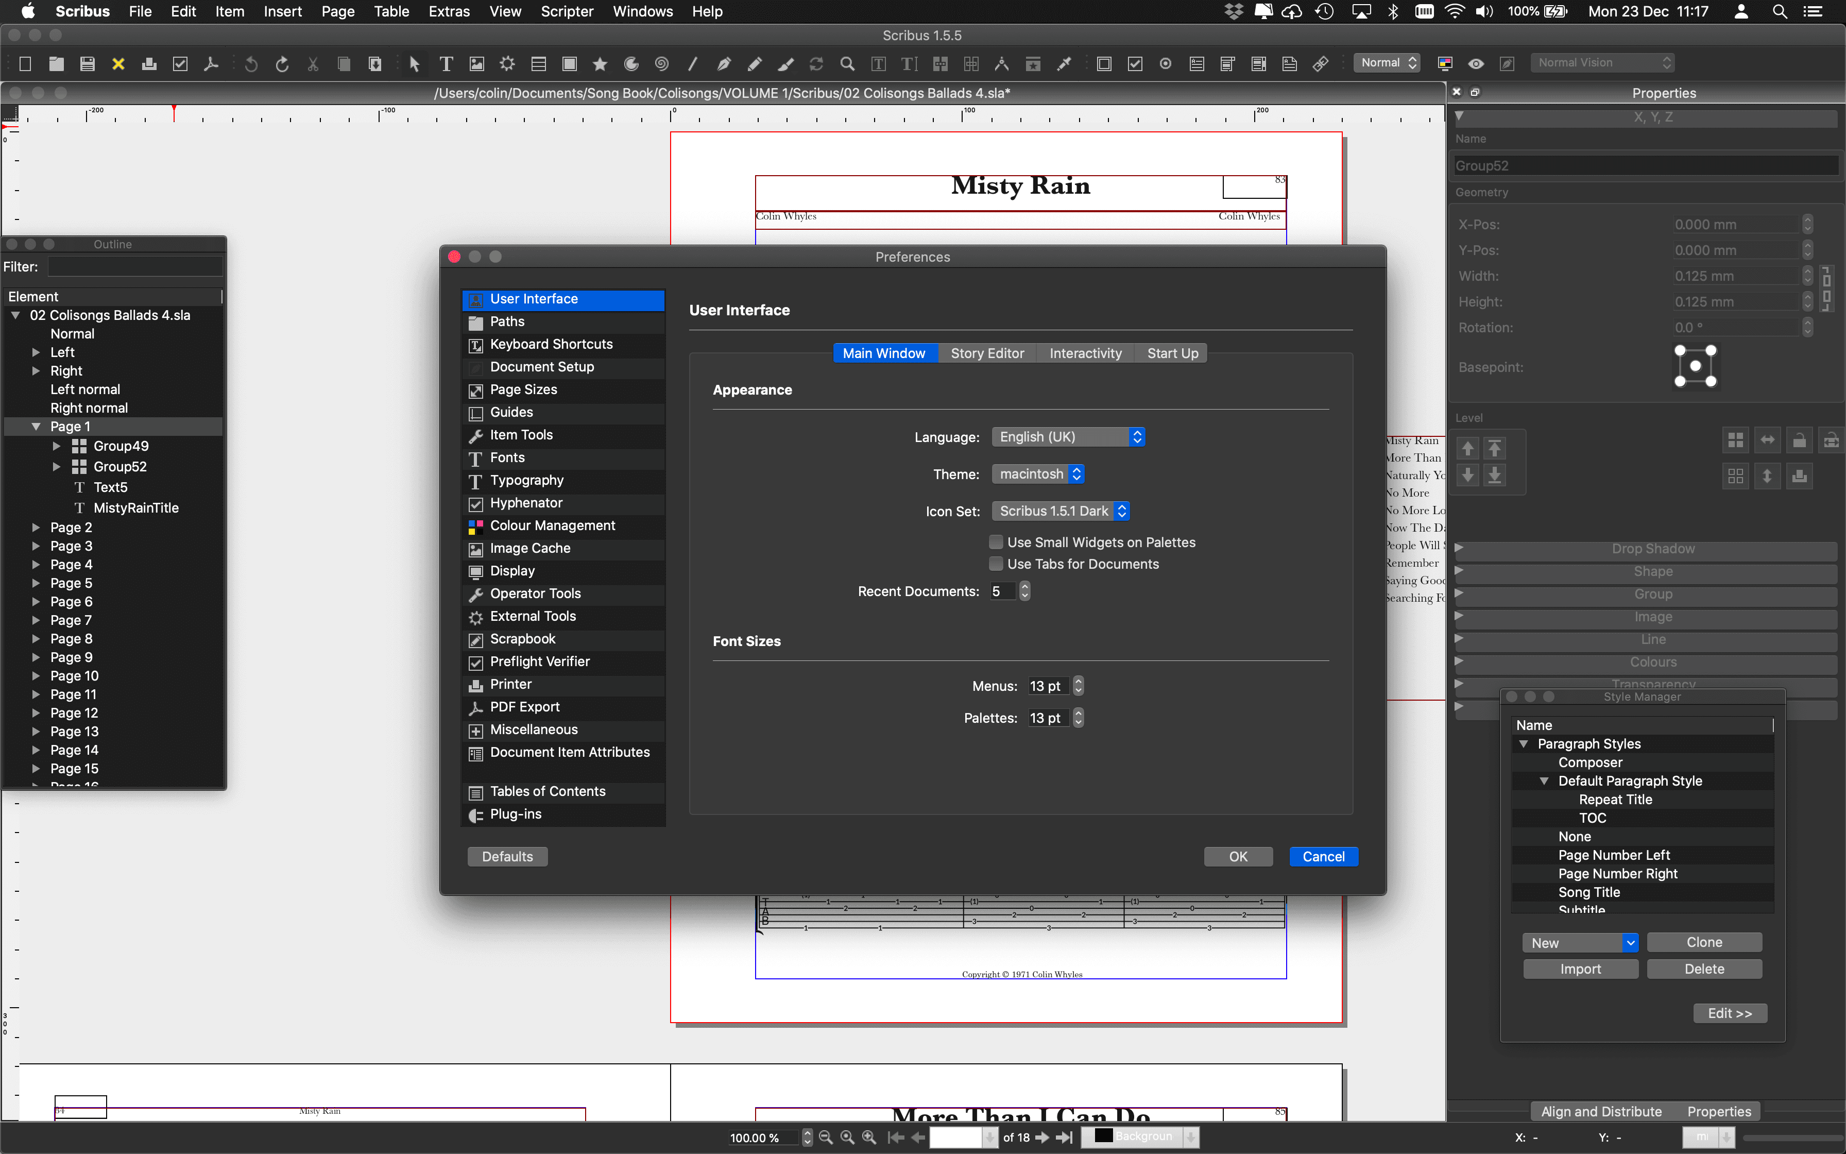Click the Menus font size stepper

pos(1078,685)
